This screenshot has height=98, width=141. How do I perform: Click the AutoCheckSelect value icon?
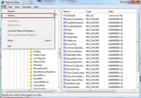(64, 19)
